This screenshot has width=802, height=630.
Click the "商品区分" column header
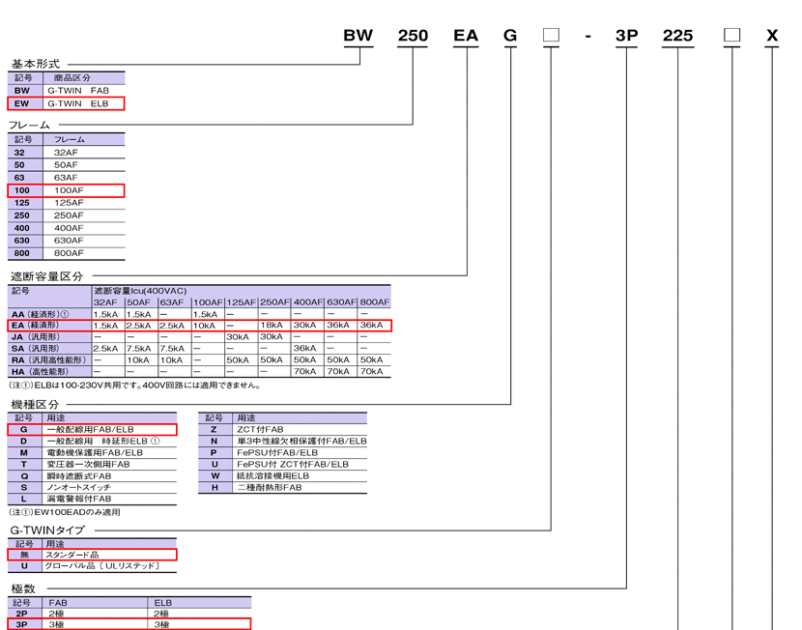72,77
